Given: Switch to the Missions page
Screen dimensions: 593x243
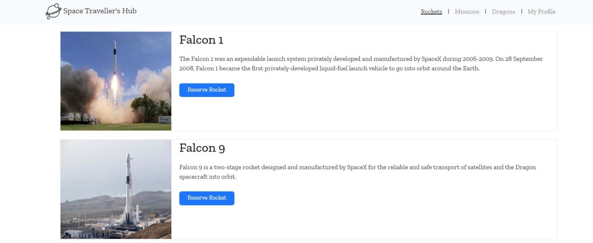Looking at the screenshot, I should pos(467,12).
